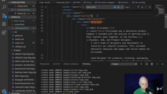Close silicandy.html editor in Open Editors

[x=12, y=10]
